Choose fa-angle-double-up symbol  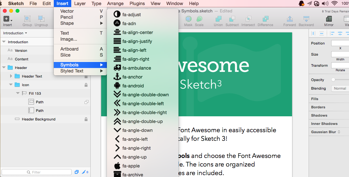143,121
